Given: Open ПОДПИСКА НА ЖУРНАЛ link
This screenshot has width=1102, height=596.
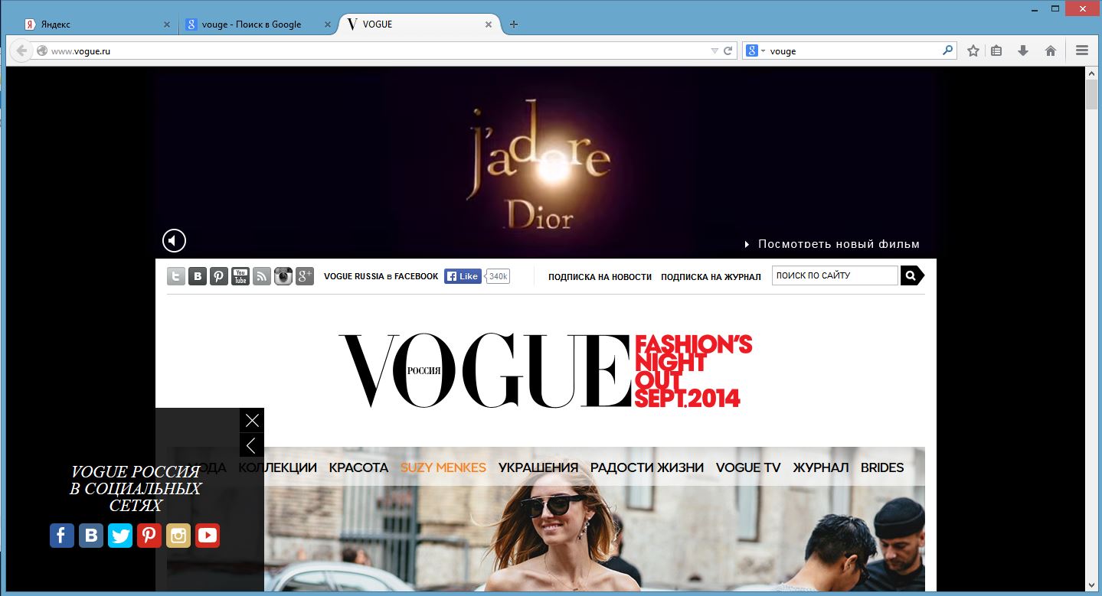Looking at the screenshot, I should [x=711, y=277].
